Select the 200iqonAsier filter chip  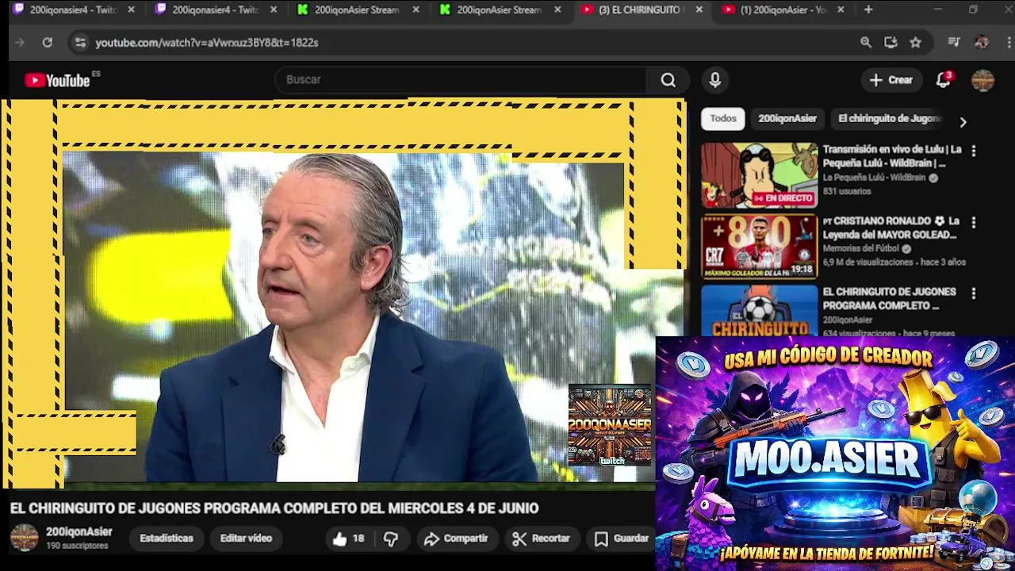787,118
